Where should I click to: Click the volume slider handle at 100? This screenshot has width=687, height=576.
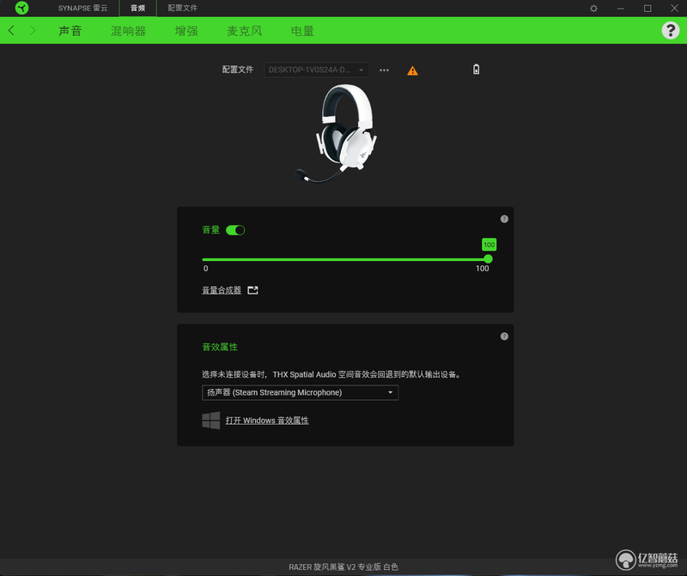pyautogui.click(x=488, y=259)
